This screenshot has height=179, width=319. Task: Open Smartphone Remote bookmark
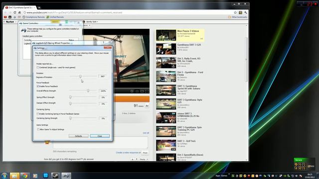(33, 17)
